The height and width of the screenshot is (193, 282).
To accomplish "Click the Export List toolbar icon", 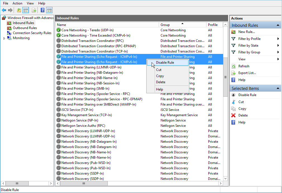I will [34, 10].
